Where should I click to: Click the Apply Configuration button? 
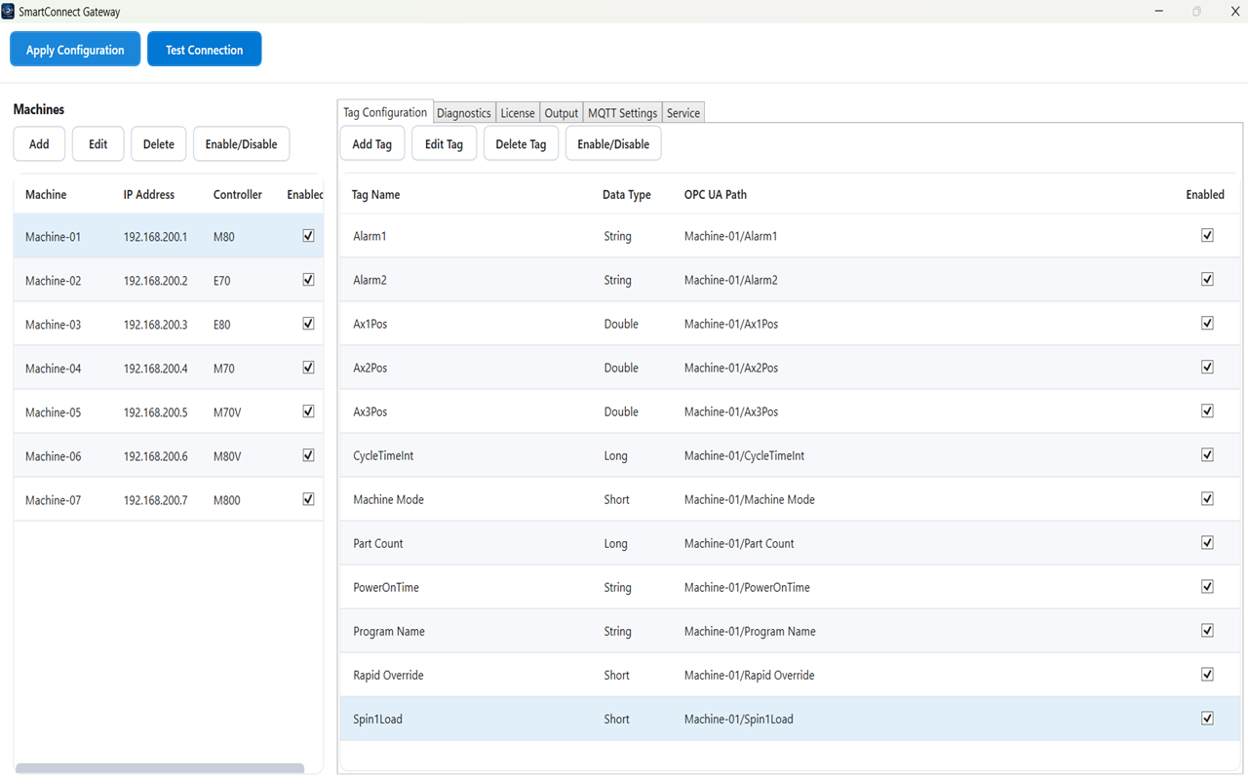tap(75, 50)
